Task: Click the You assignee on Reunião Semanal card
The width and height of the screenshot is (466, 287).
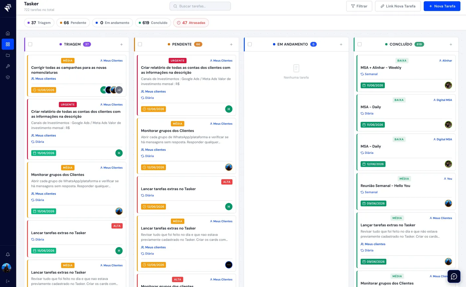Action: point(448,179)
